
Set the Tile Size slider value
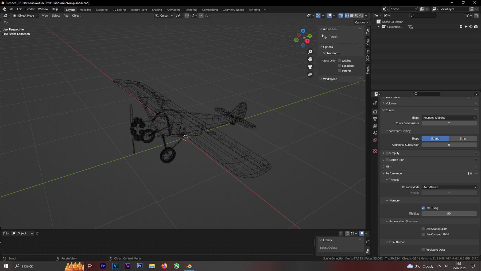[x=449, y=213]
